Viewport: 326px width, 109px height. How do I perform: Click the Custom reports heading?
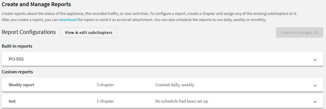pos(17,72)
